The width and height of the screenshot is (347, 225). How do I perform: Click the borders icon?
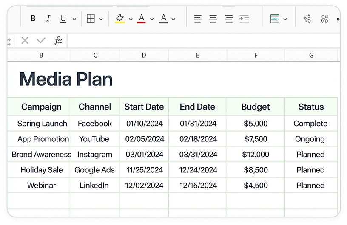click(91, 19)
